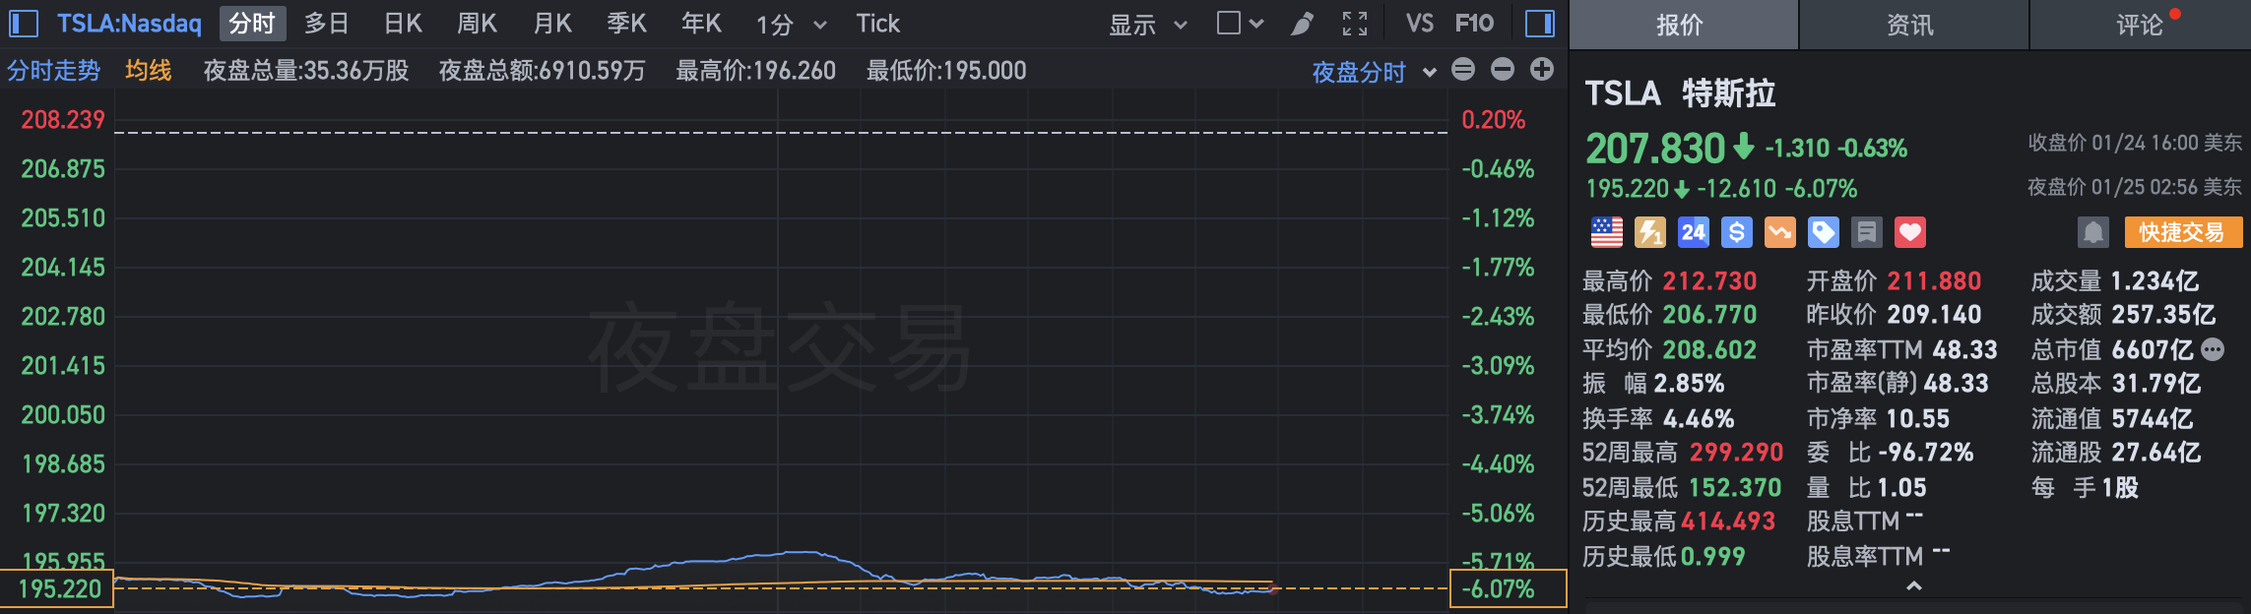Click the blue price tag icon
Screen dimensions: 2251x614
pos(1824,232)
